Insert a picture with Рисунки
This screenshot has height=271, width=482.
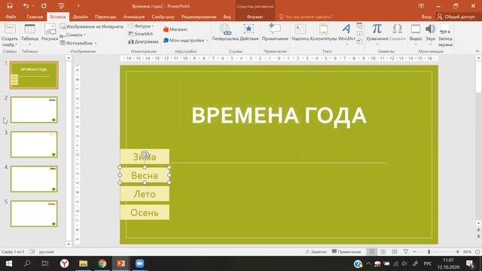(50, 32)
